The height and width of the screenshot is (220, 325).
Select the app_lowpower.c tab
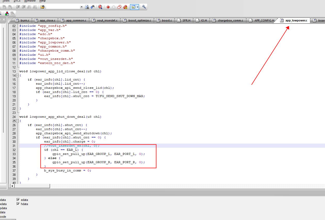[294, 20]
